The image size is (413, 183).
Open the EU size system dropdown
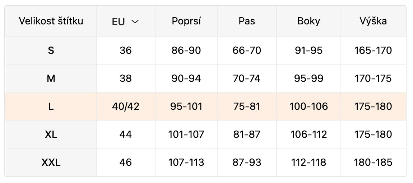[x=125, y=22]
